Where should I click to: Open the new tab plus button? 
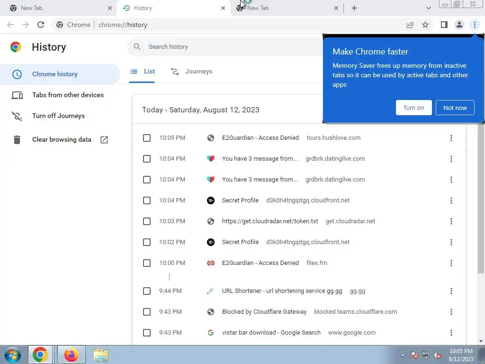pyautogui.click(x=354, y=8)
